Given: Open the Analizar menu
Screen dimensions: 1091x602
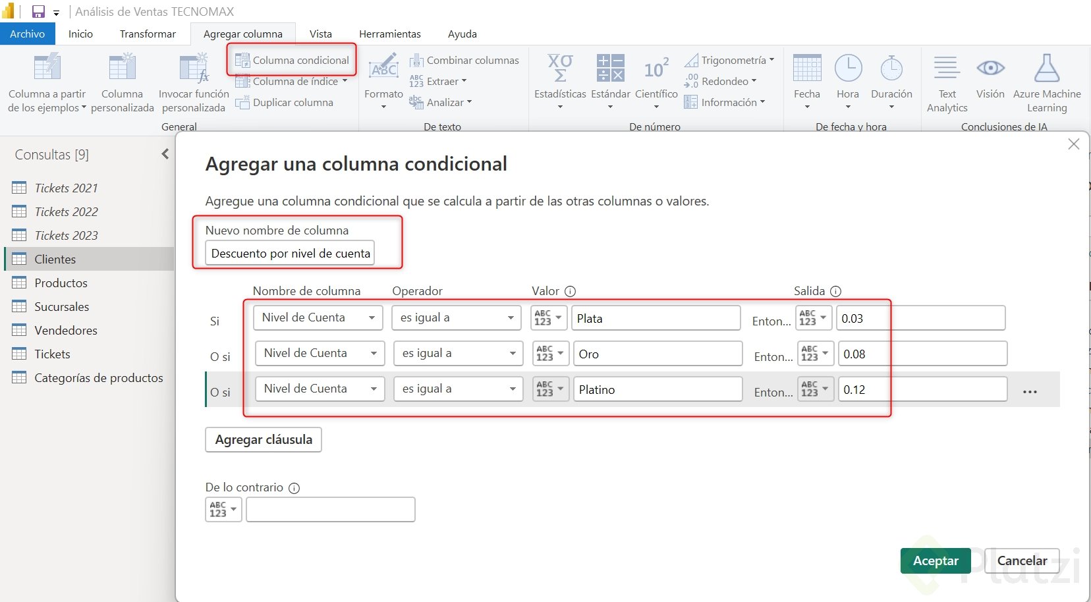Looking at the screenshot, I should click(x=440, y=102).
